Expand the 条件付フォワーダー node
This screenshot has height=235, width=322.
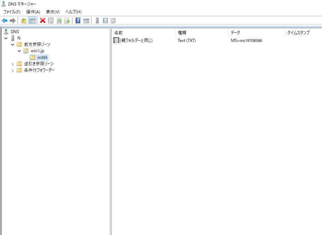pyautogui.click(x=12, y=71)
